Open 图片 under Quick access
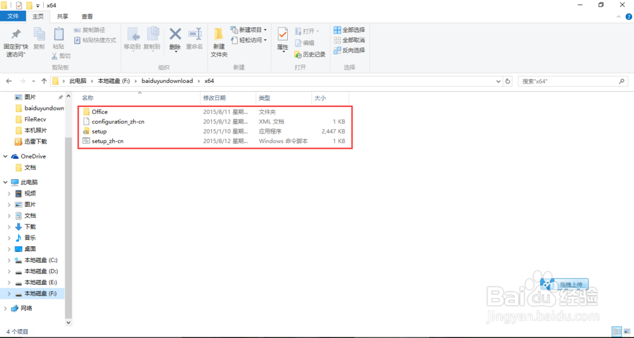 coord(30,97)
